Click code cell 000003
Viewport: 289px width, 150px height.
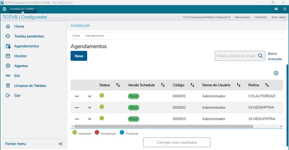click(x=179, y=119)
